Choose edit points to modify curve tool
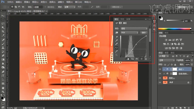 [x=116, y=48]
